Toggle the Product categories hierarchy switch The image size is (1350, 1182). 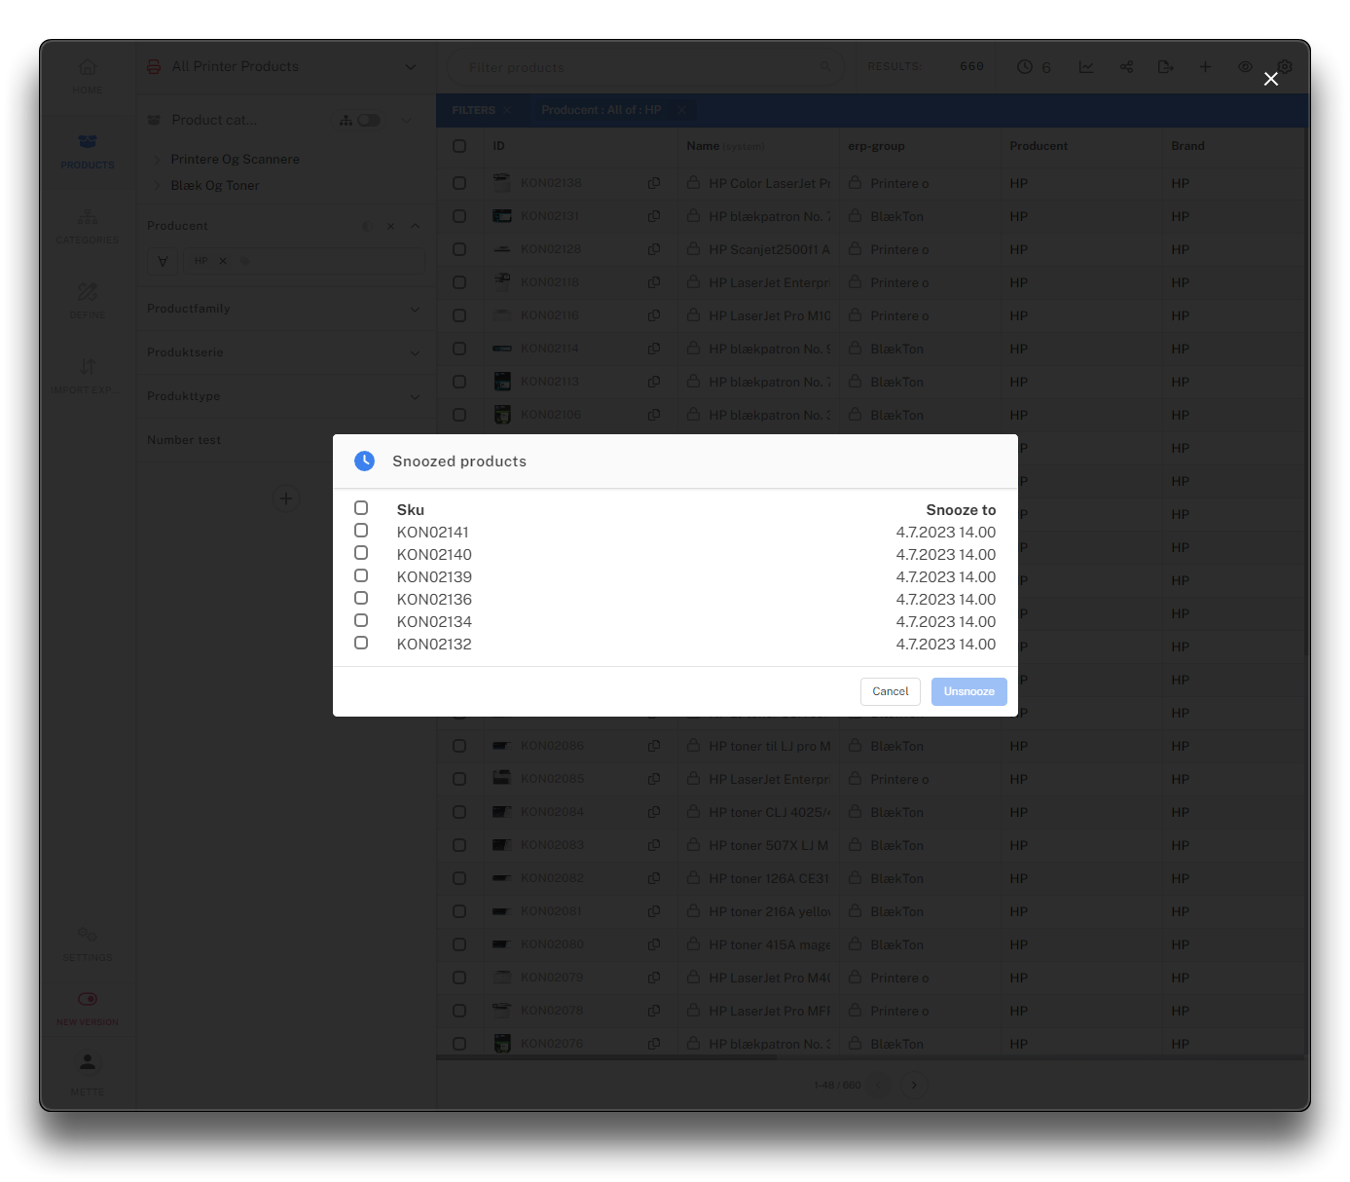click(x=369, y=121)
